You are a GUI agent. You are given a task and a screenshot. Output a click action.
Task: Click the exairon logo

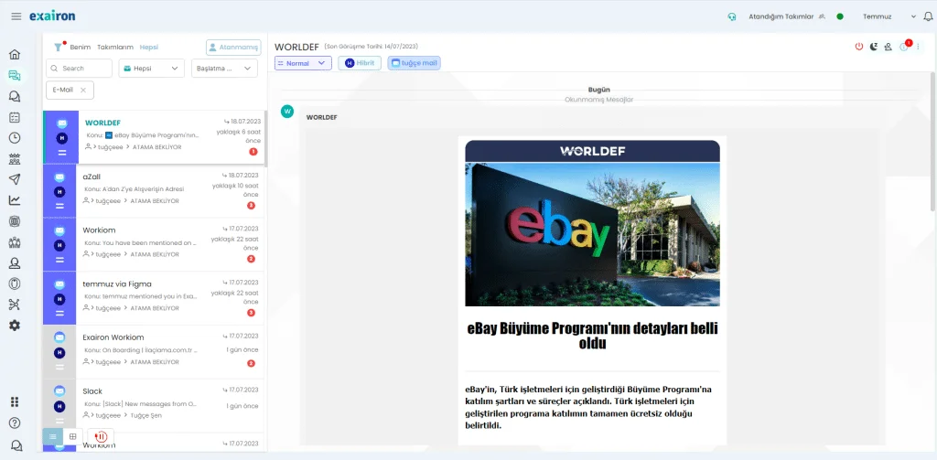(52, 16)
